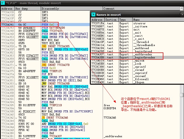Click jump marker at address 77C0A383
184x139 pixels.
pyautogui.click(x=16, y=84)
